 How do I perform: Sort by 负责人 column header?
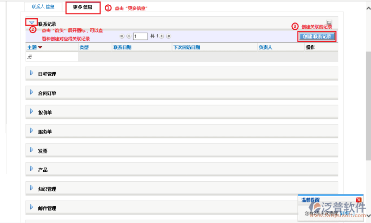coord(265,47)
